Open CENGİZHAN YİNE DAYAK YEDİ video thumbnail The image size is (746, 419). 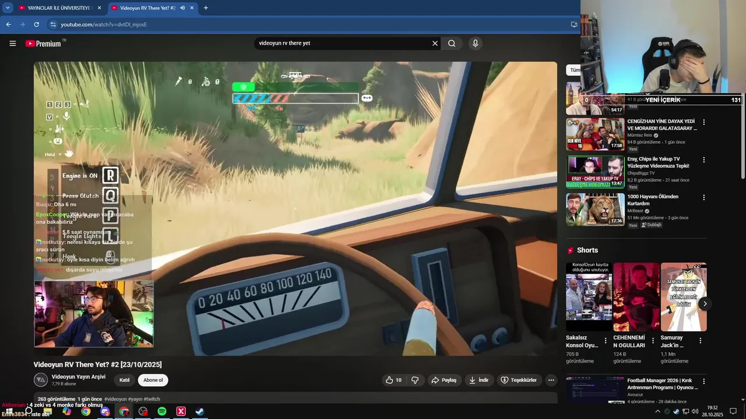tap(595, 134)
